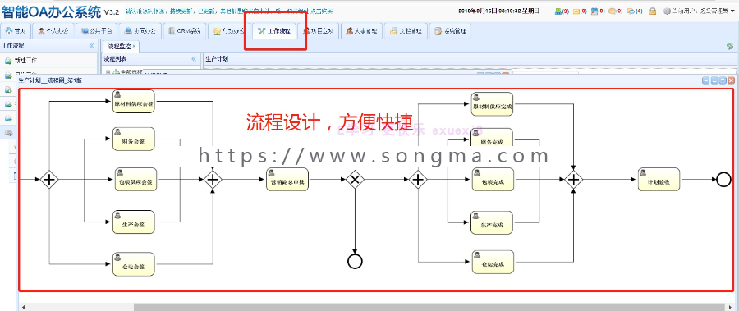The image size is (739, 311).
Task: Close the 流程监控 tab
Action: click(134, 46)
